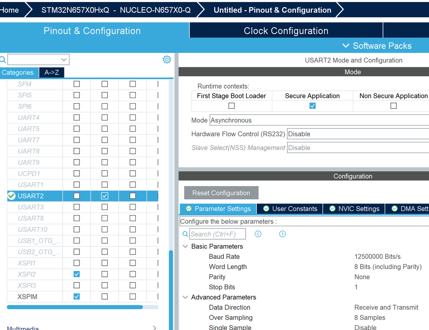
Task: Select USB1_OTG in the peripheral list
Action: pos(40,240)
